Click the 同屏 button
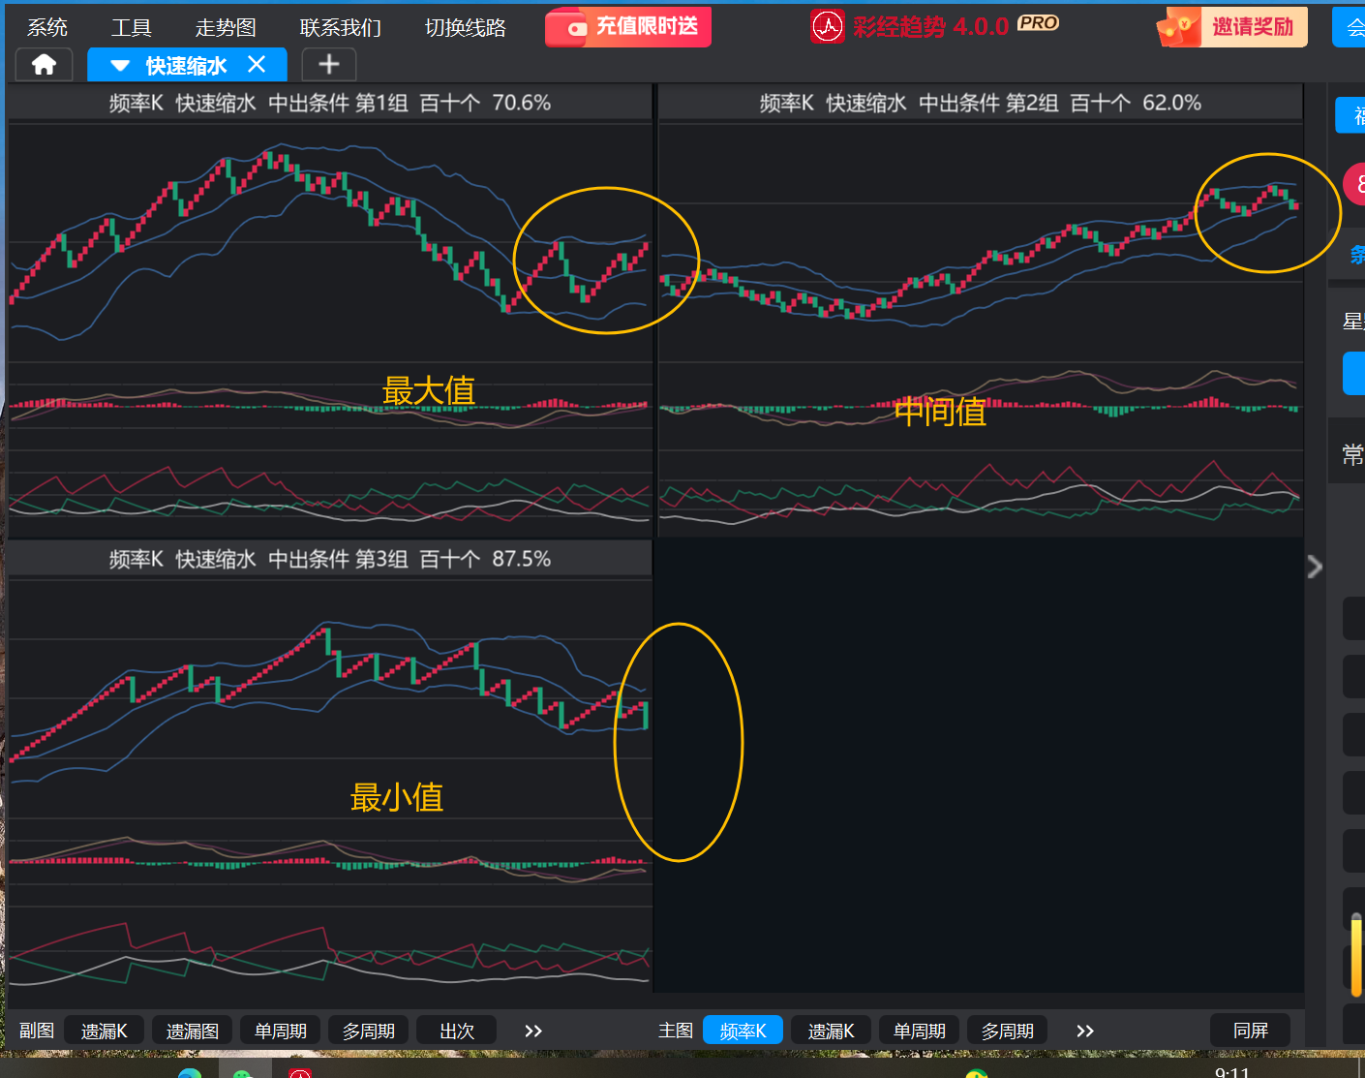This screenshot has height=1078, width=1365. [1250, 1031]
